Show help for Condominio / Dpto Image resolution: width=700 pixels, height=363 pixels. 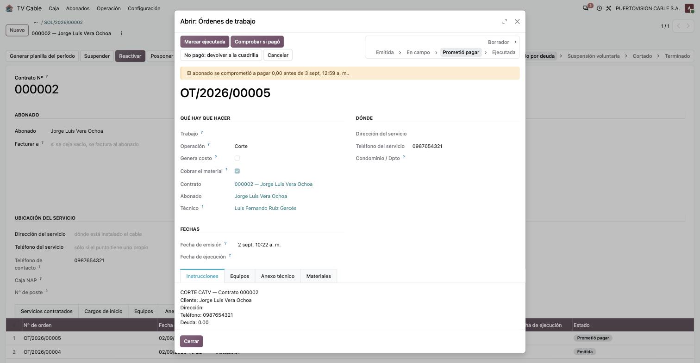coord(404,157)
